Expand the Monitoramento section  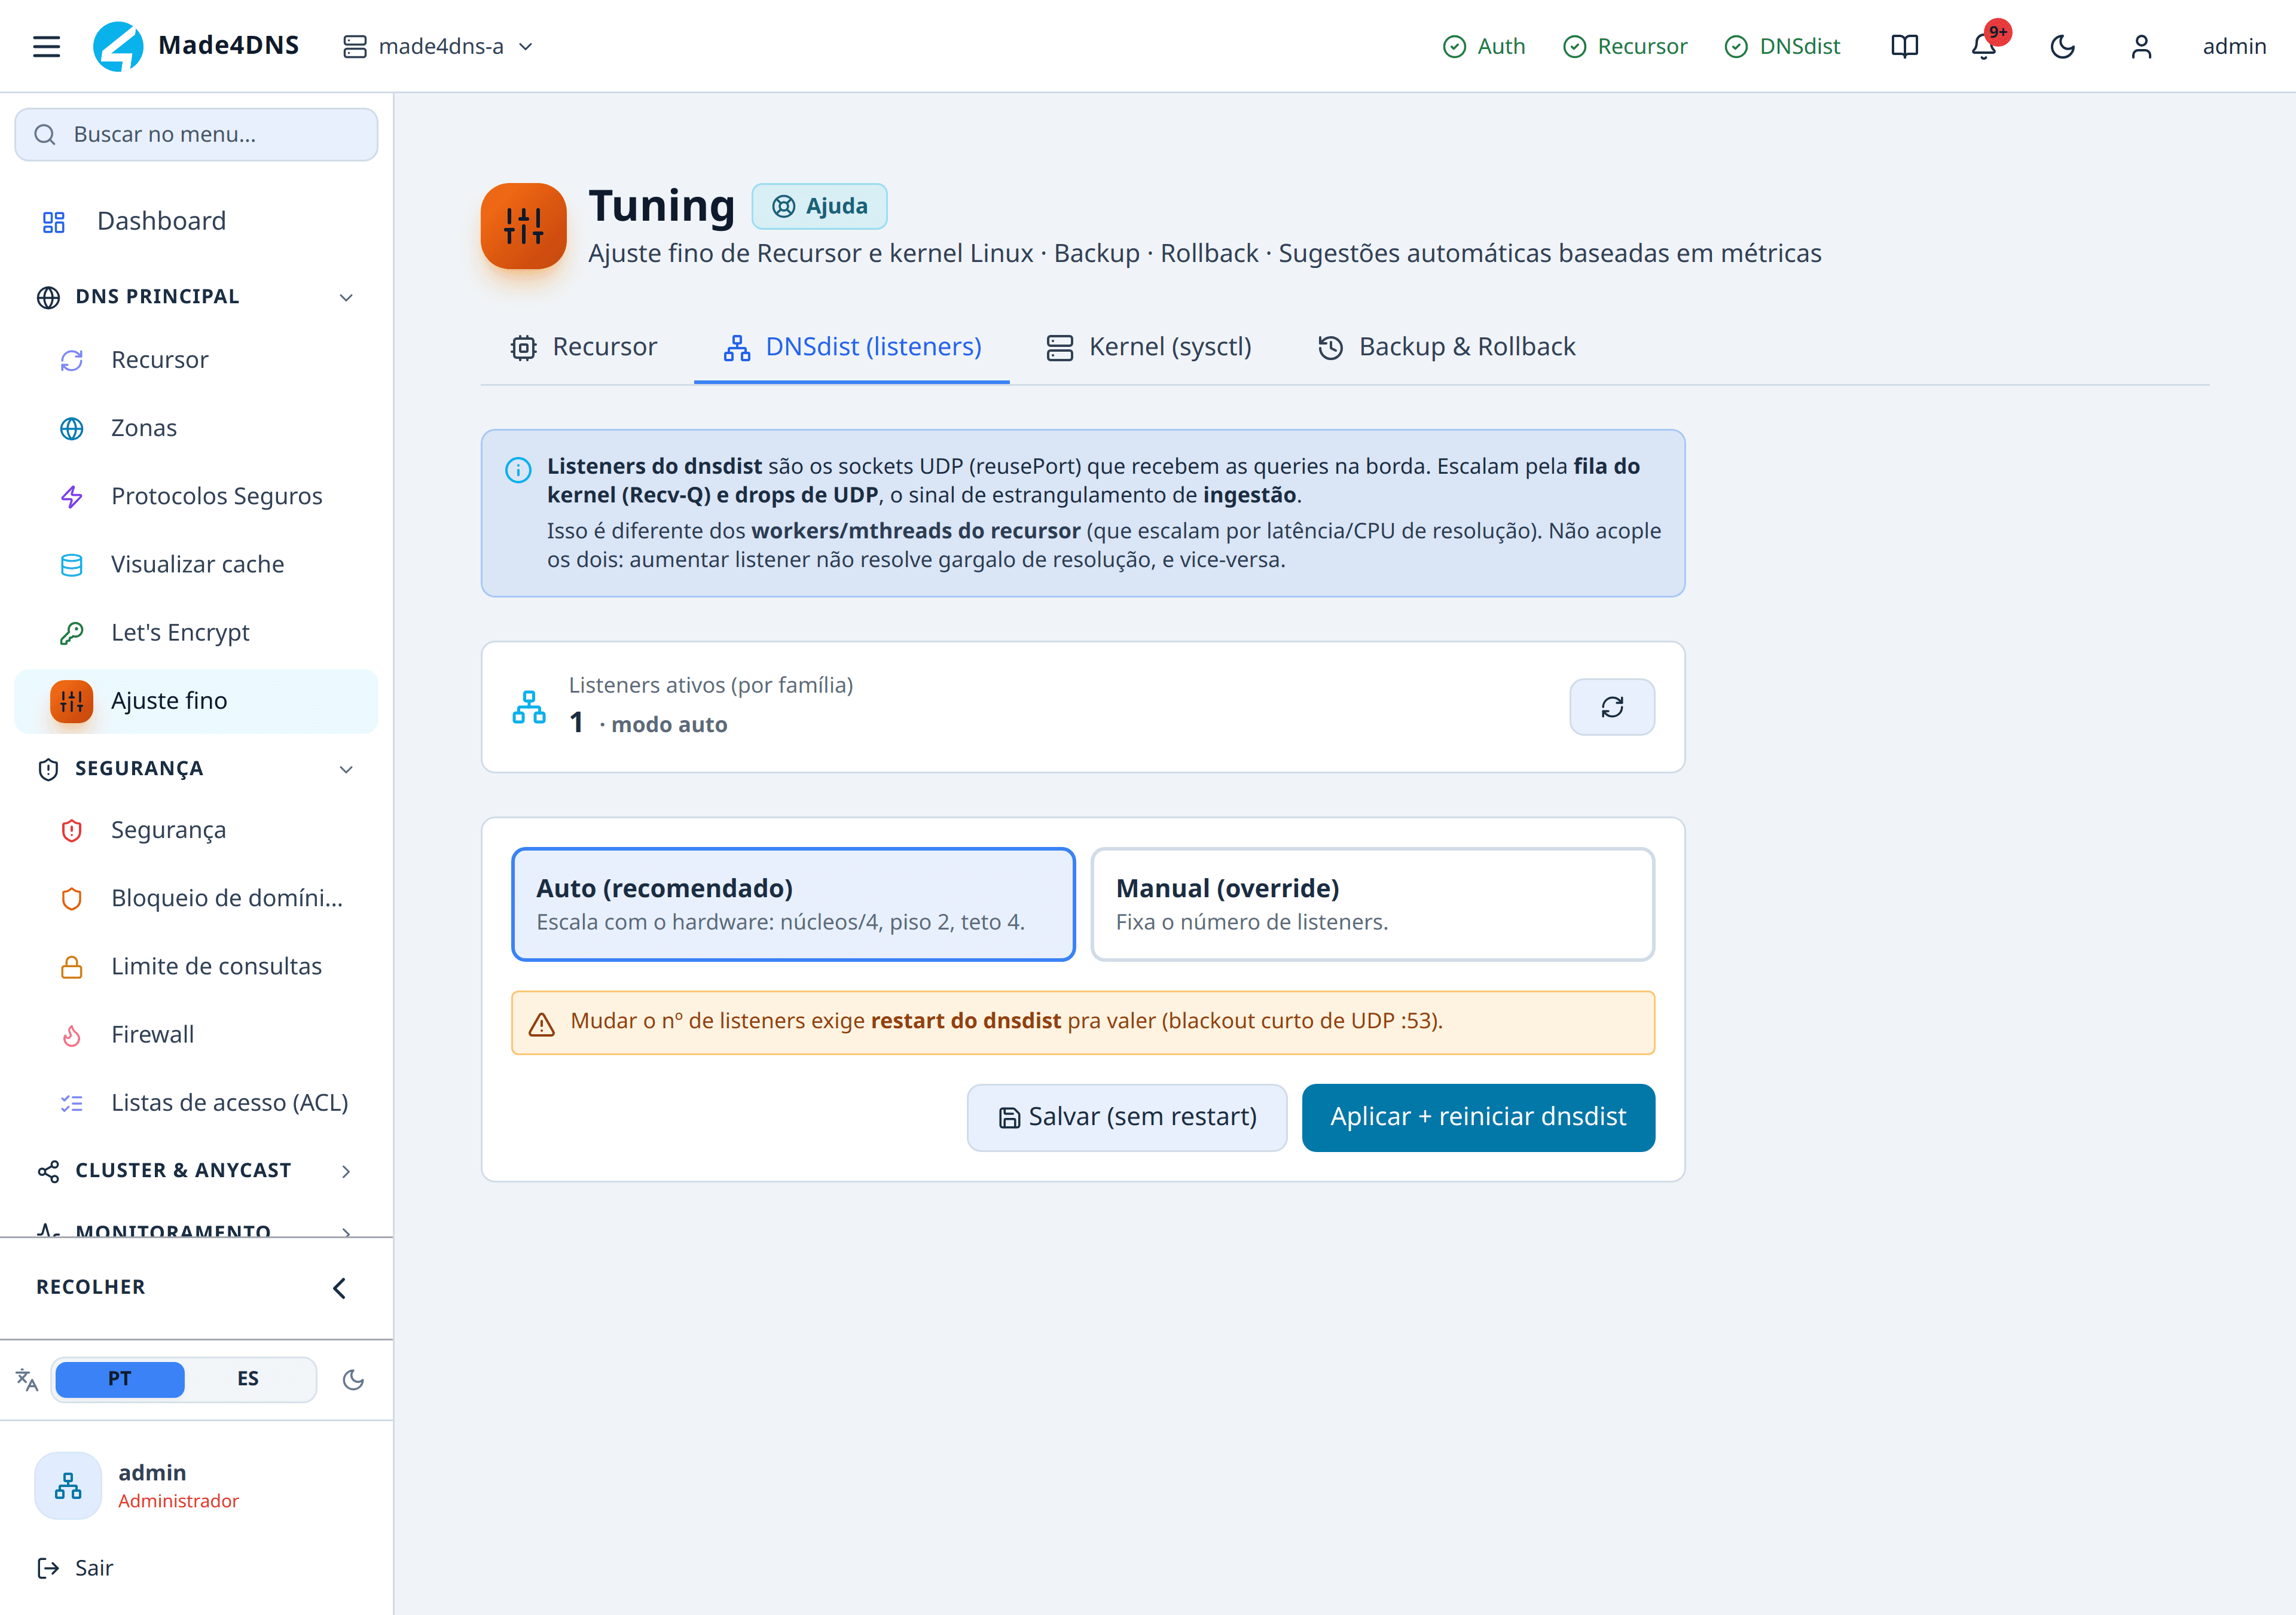tap(196, 1230)
